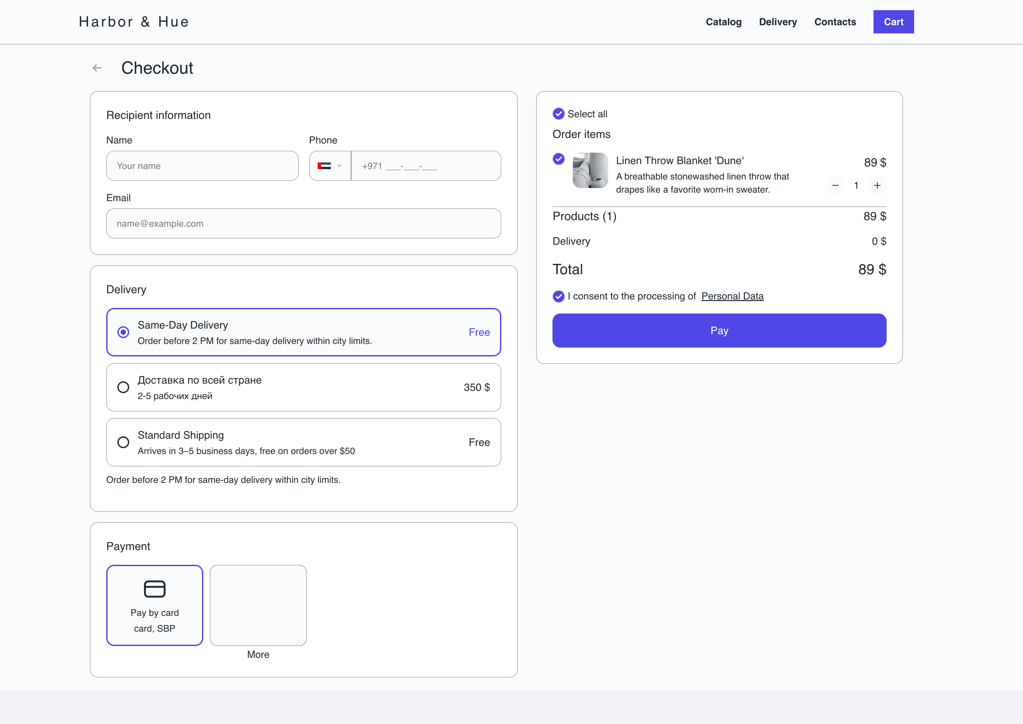Click the UAE flag icon

tap(324, 166)
